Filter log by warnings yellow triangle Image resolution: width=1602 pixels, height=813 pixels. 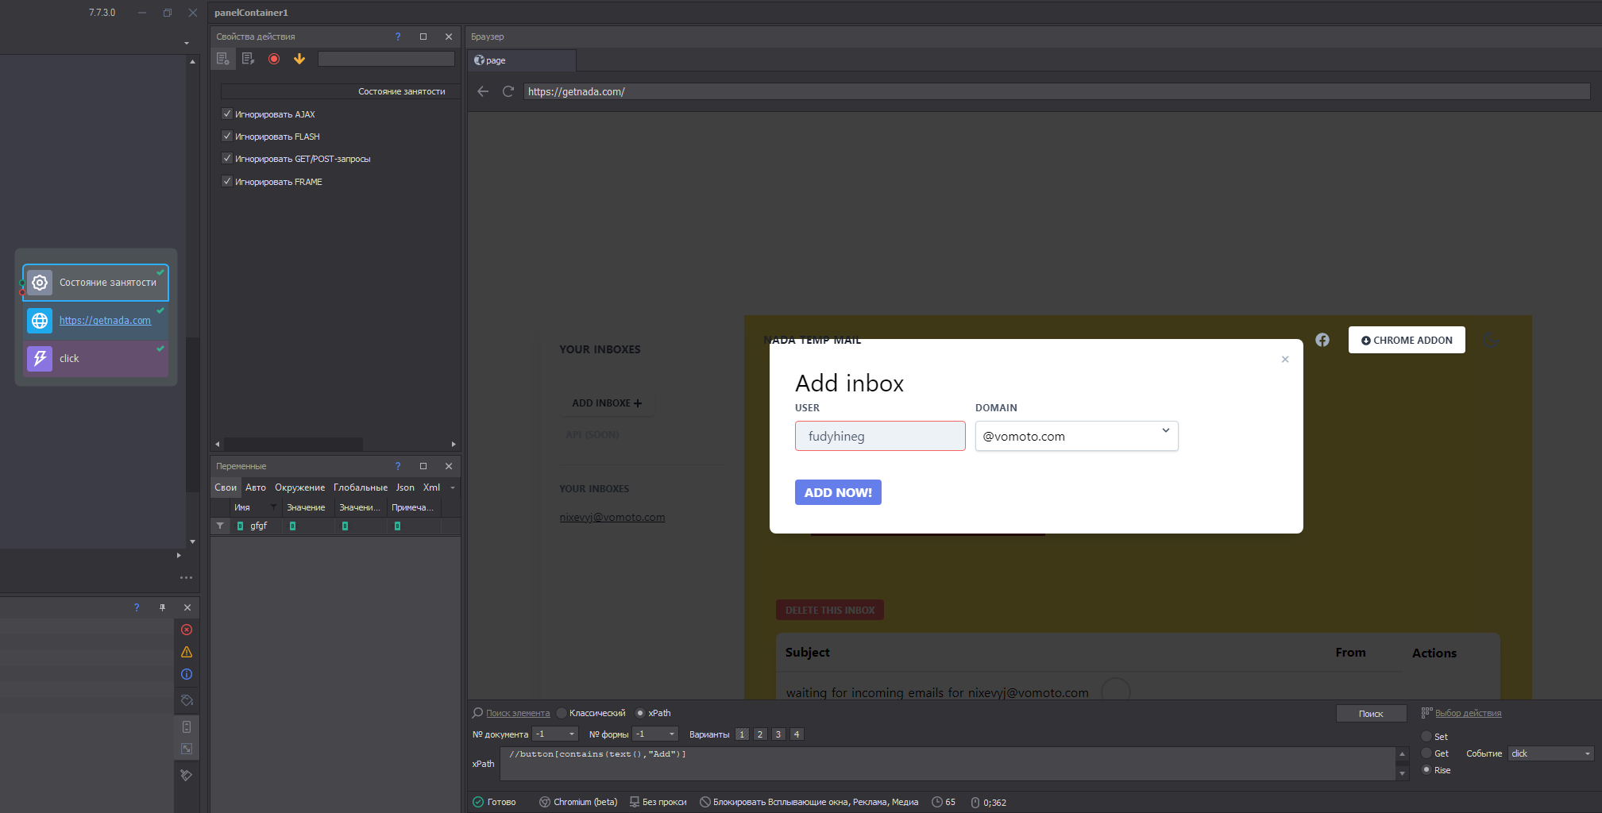coord(187,652)
